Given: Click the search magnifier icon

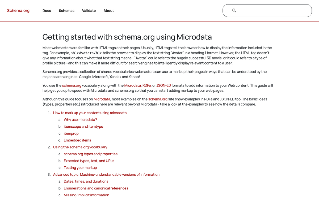Looking at the screenshot, I should [x=234, y=11].
